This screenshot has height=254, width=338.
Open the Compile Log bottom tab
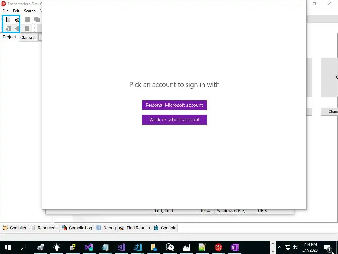(x=77, y=228)
